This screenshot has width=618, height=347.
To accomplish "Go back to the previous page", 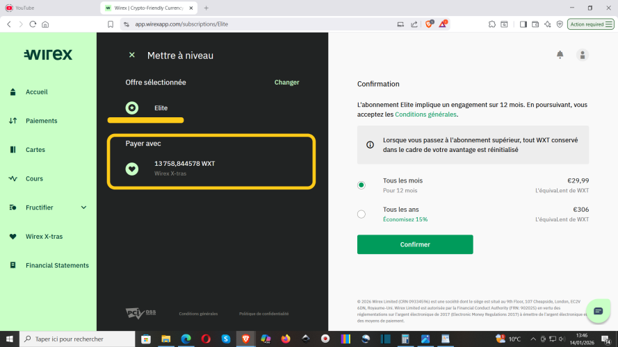I will [9, 24].
